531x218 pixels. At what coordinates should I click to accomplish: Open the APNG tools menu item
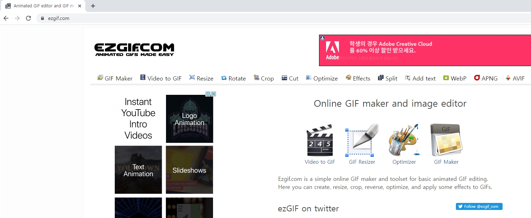486,78
